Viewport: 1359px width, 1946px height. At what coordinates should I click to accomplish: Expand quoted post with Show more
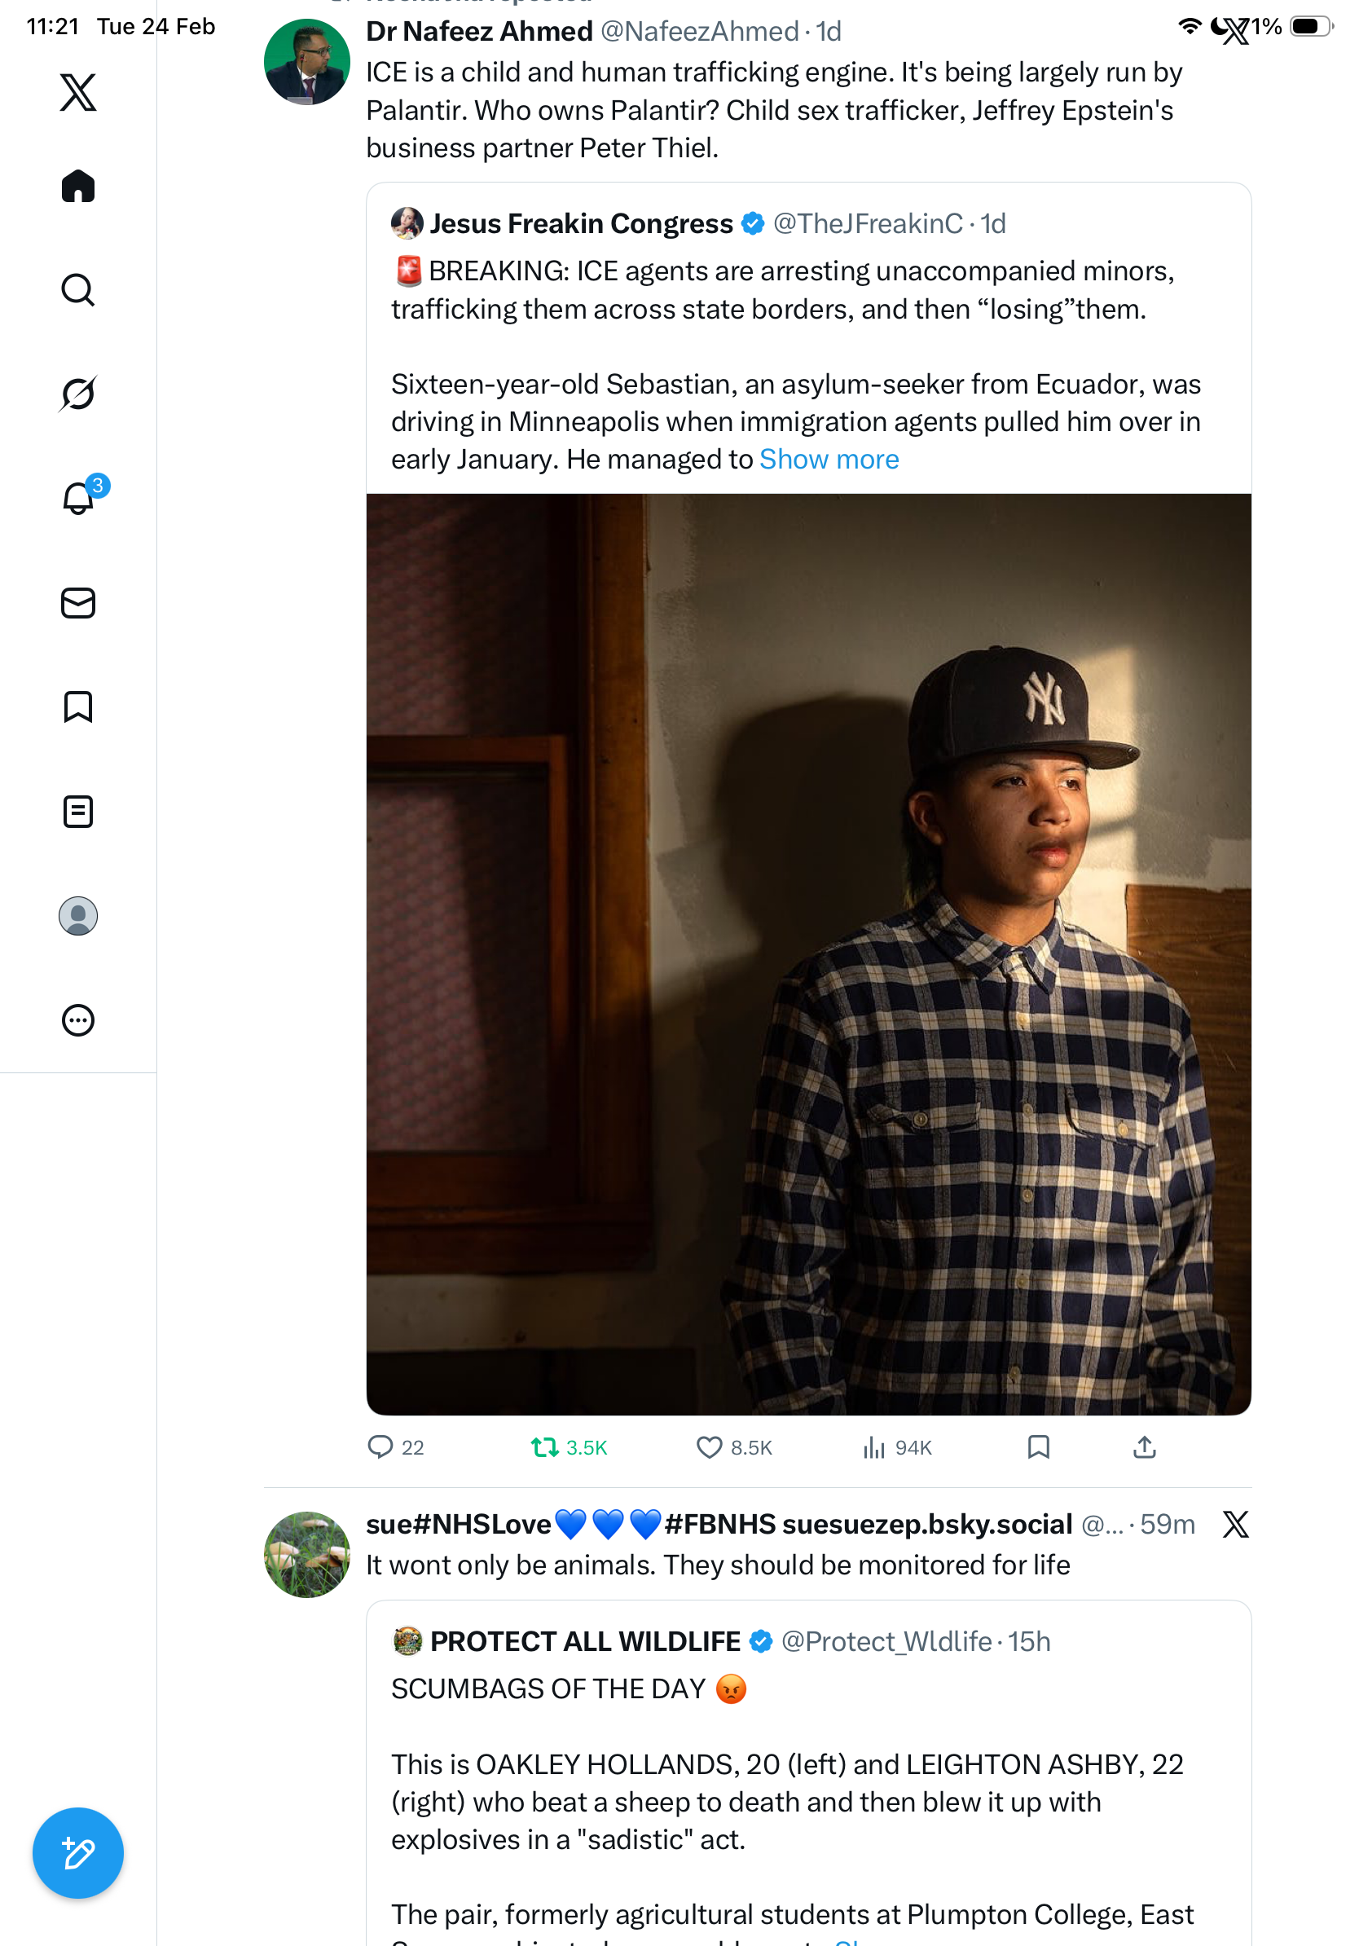[829, 460]
